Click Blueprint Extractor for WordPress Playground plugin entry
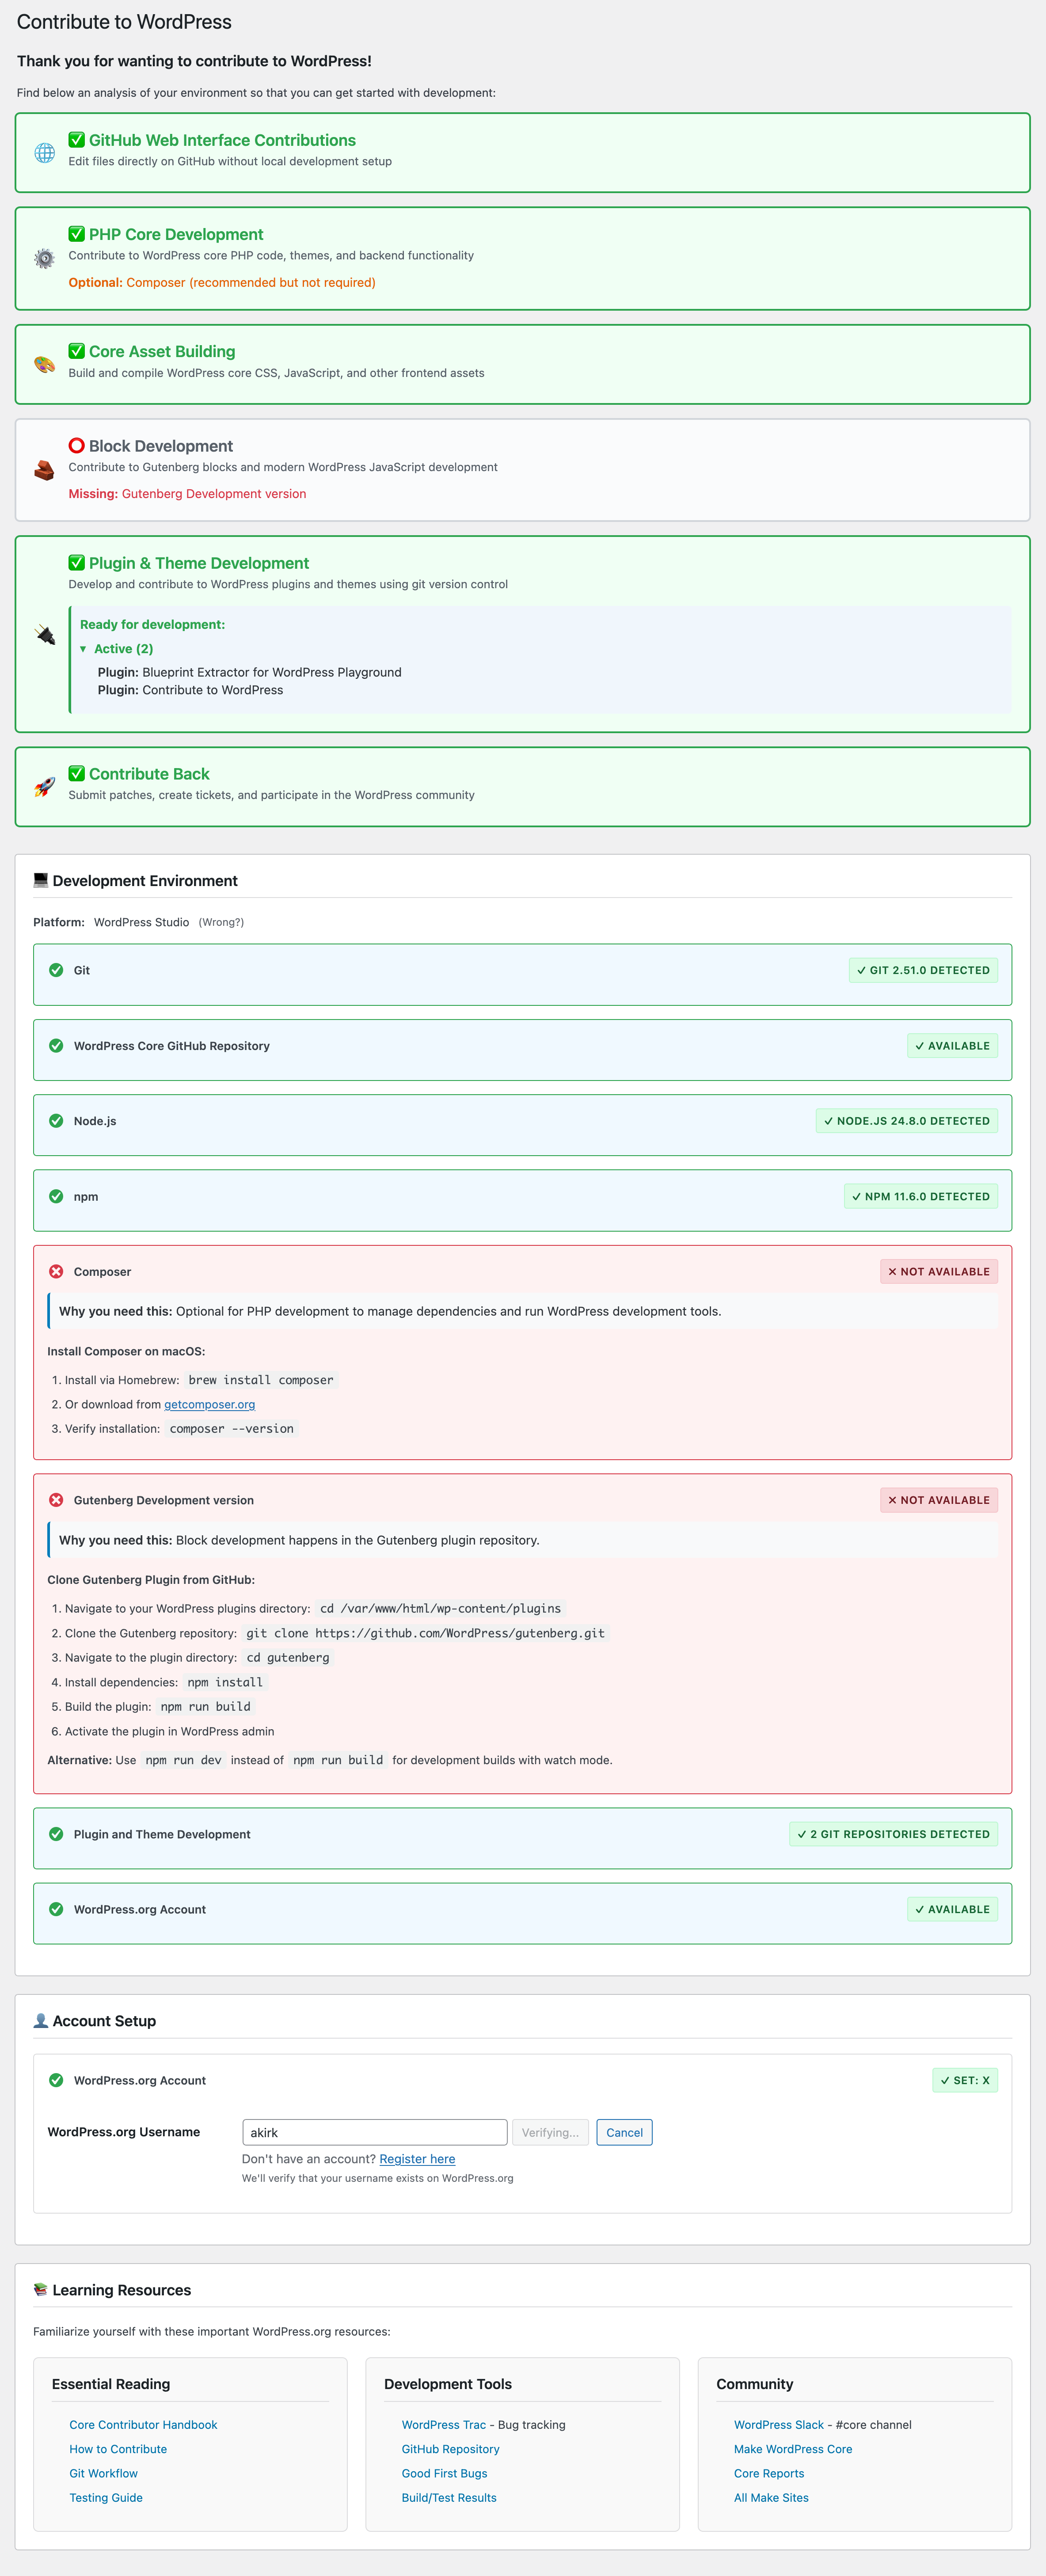 click(250, 672)
